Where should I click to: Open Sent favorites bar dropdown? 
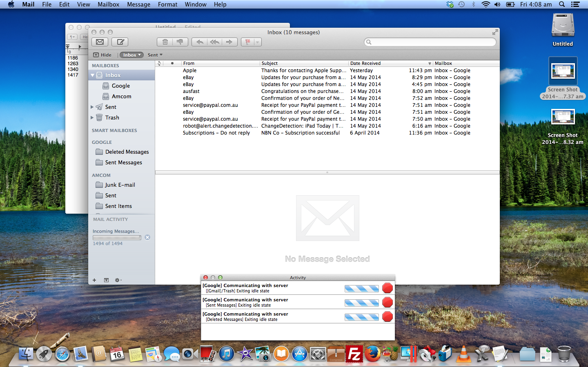pos(155,55)
